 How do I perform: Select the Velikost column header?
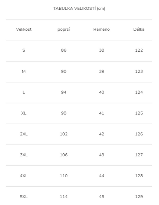(24, 29)
